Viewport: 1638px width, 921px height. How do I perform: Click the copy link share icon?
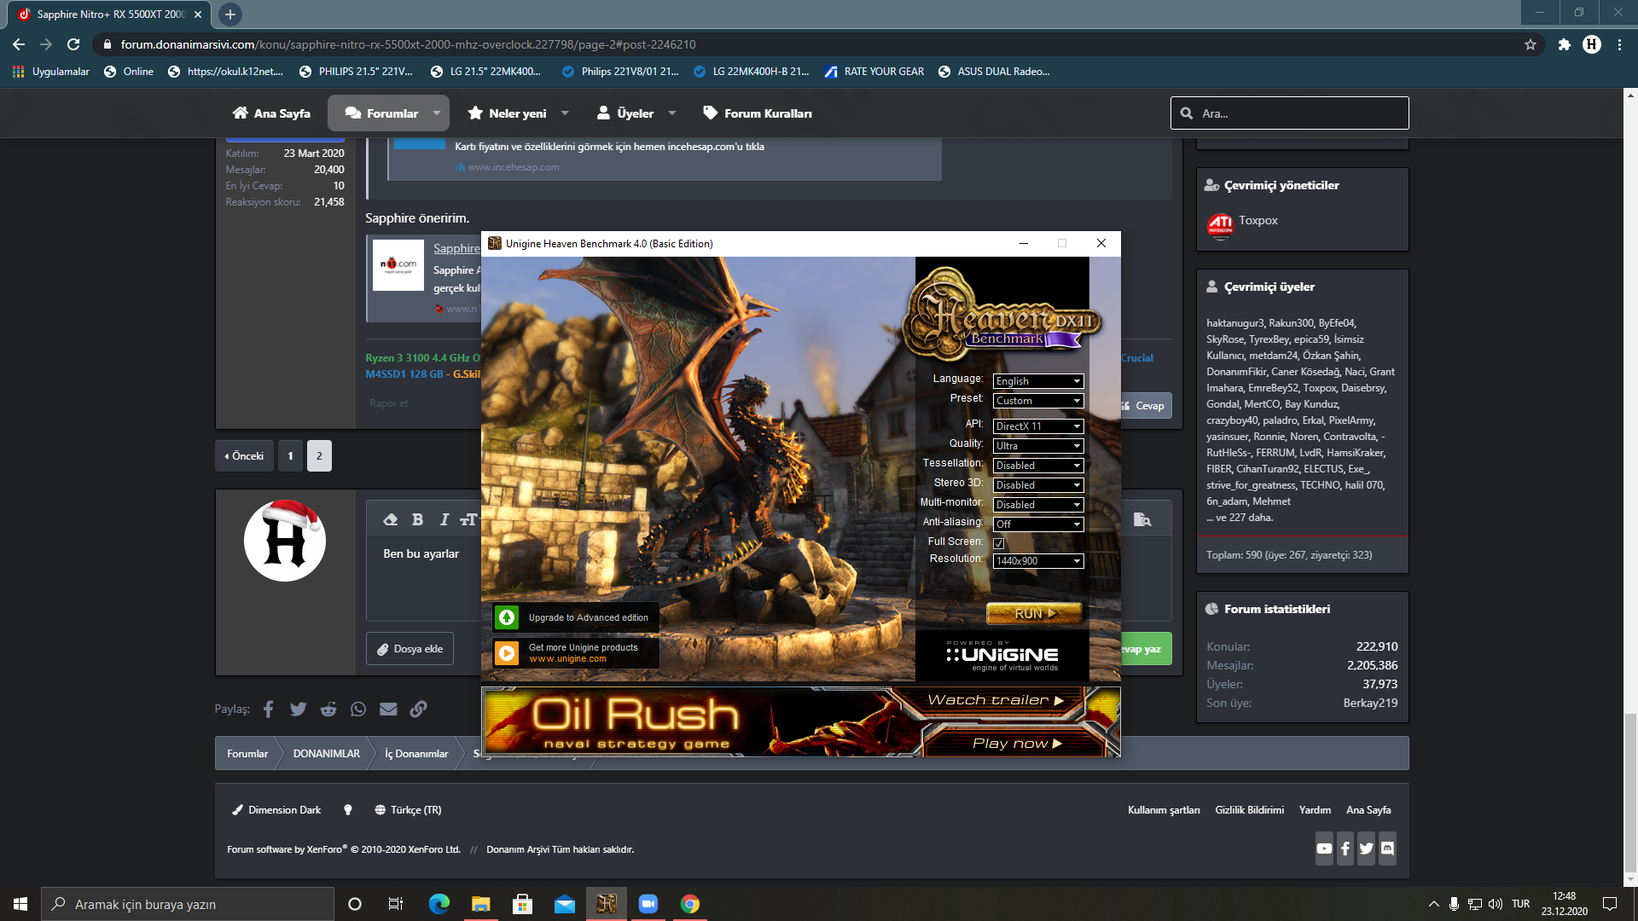pyautogui.click(x=417, y=710)
